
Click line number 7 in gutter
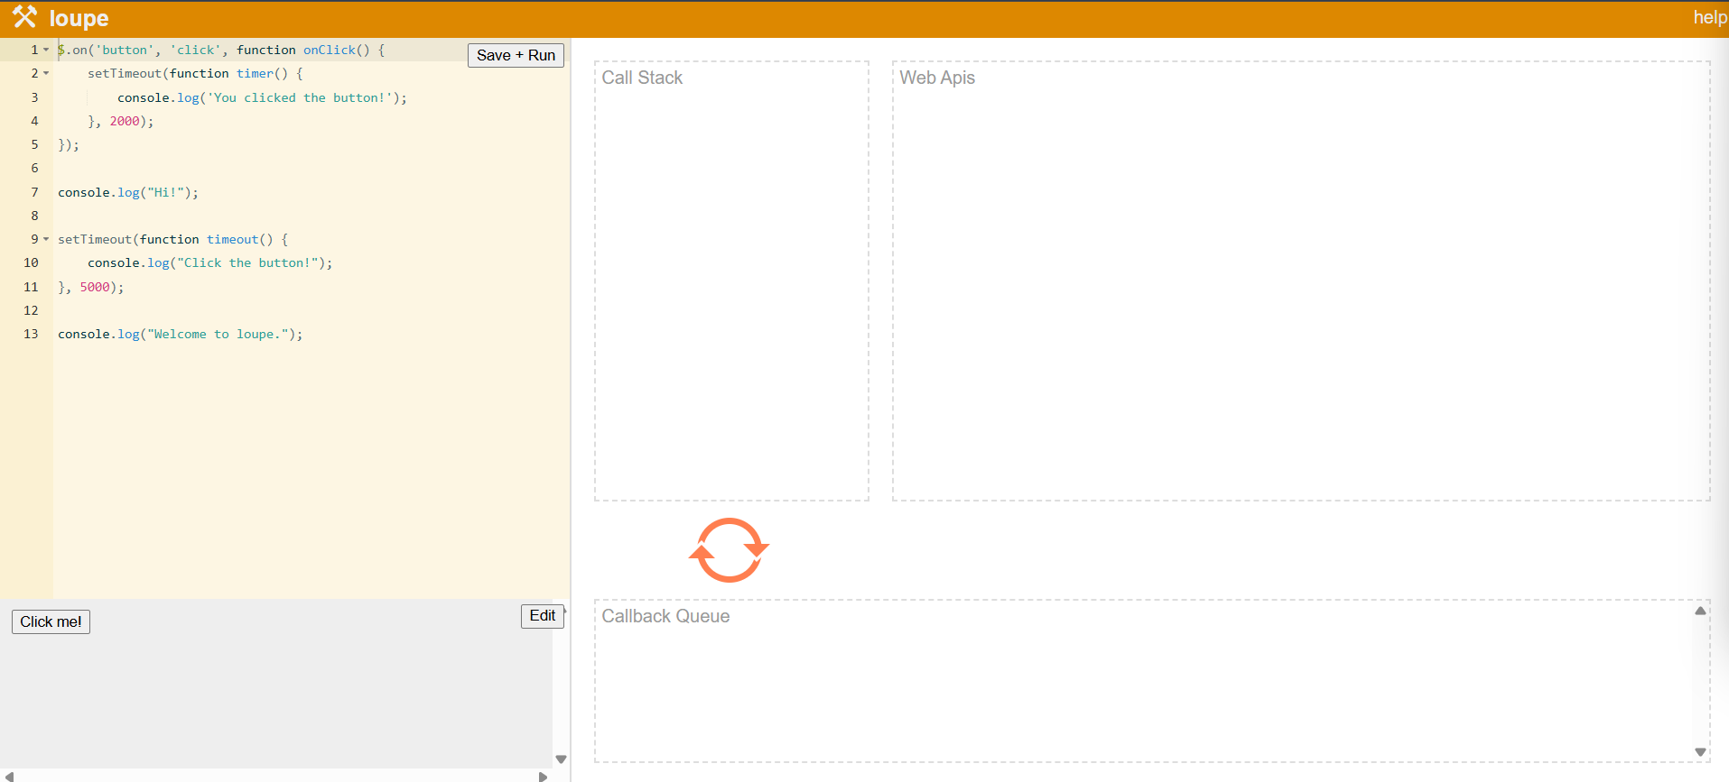click(34, 192)
